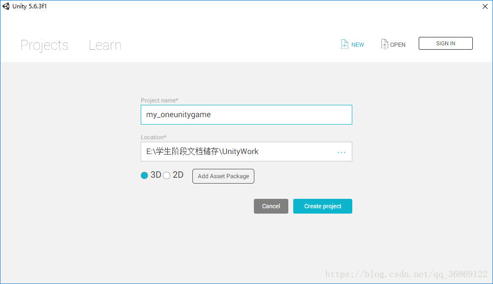Click the SIGN IN button
Screen dimensions: 493x284
[x=446, y=43]
